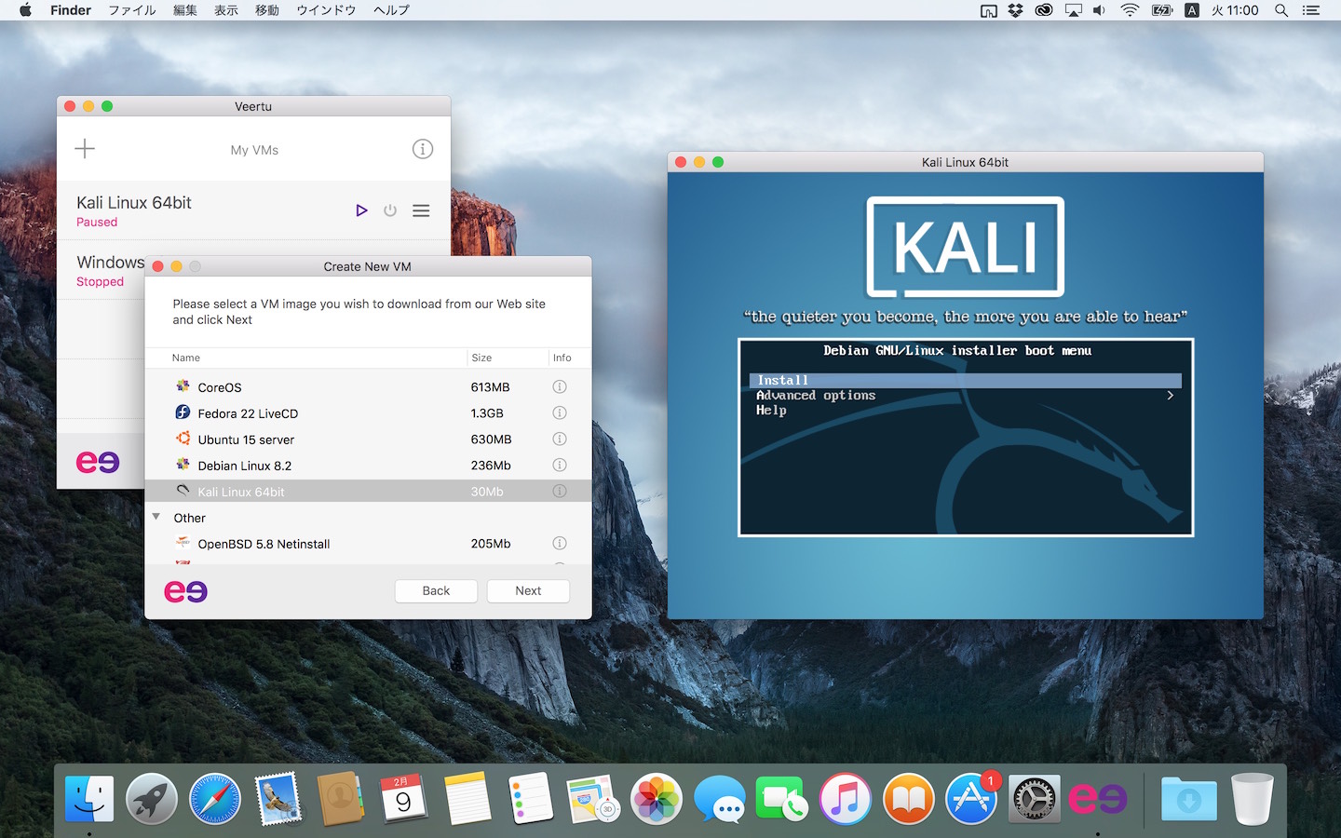Open the Apple menu
The height and width of the screenshot is (838, 1341).
point(25,10)
